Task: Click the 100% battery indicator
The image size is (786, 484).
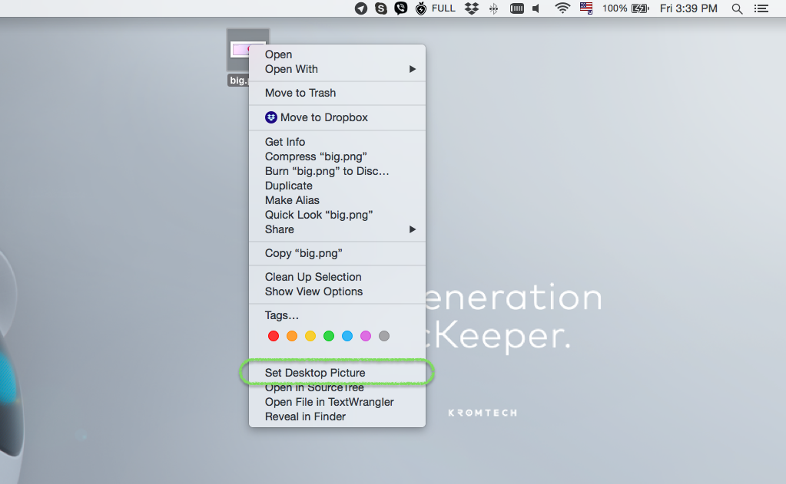Action: (625, 8)
